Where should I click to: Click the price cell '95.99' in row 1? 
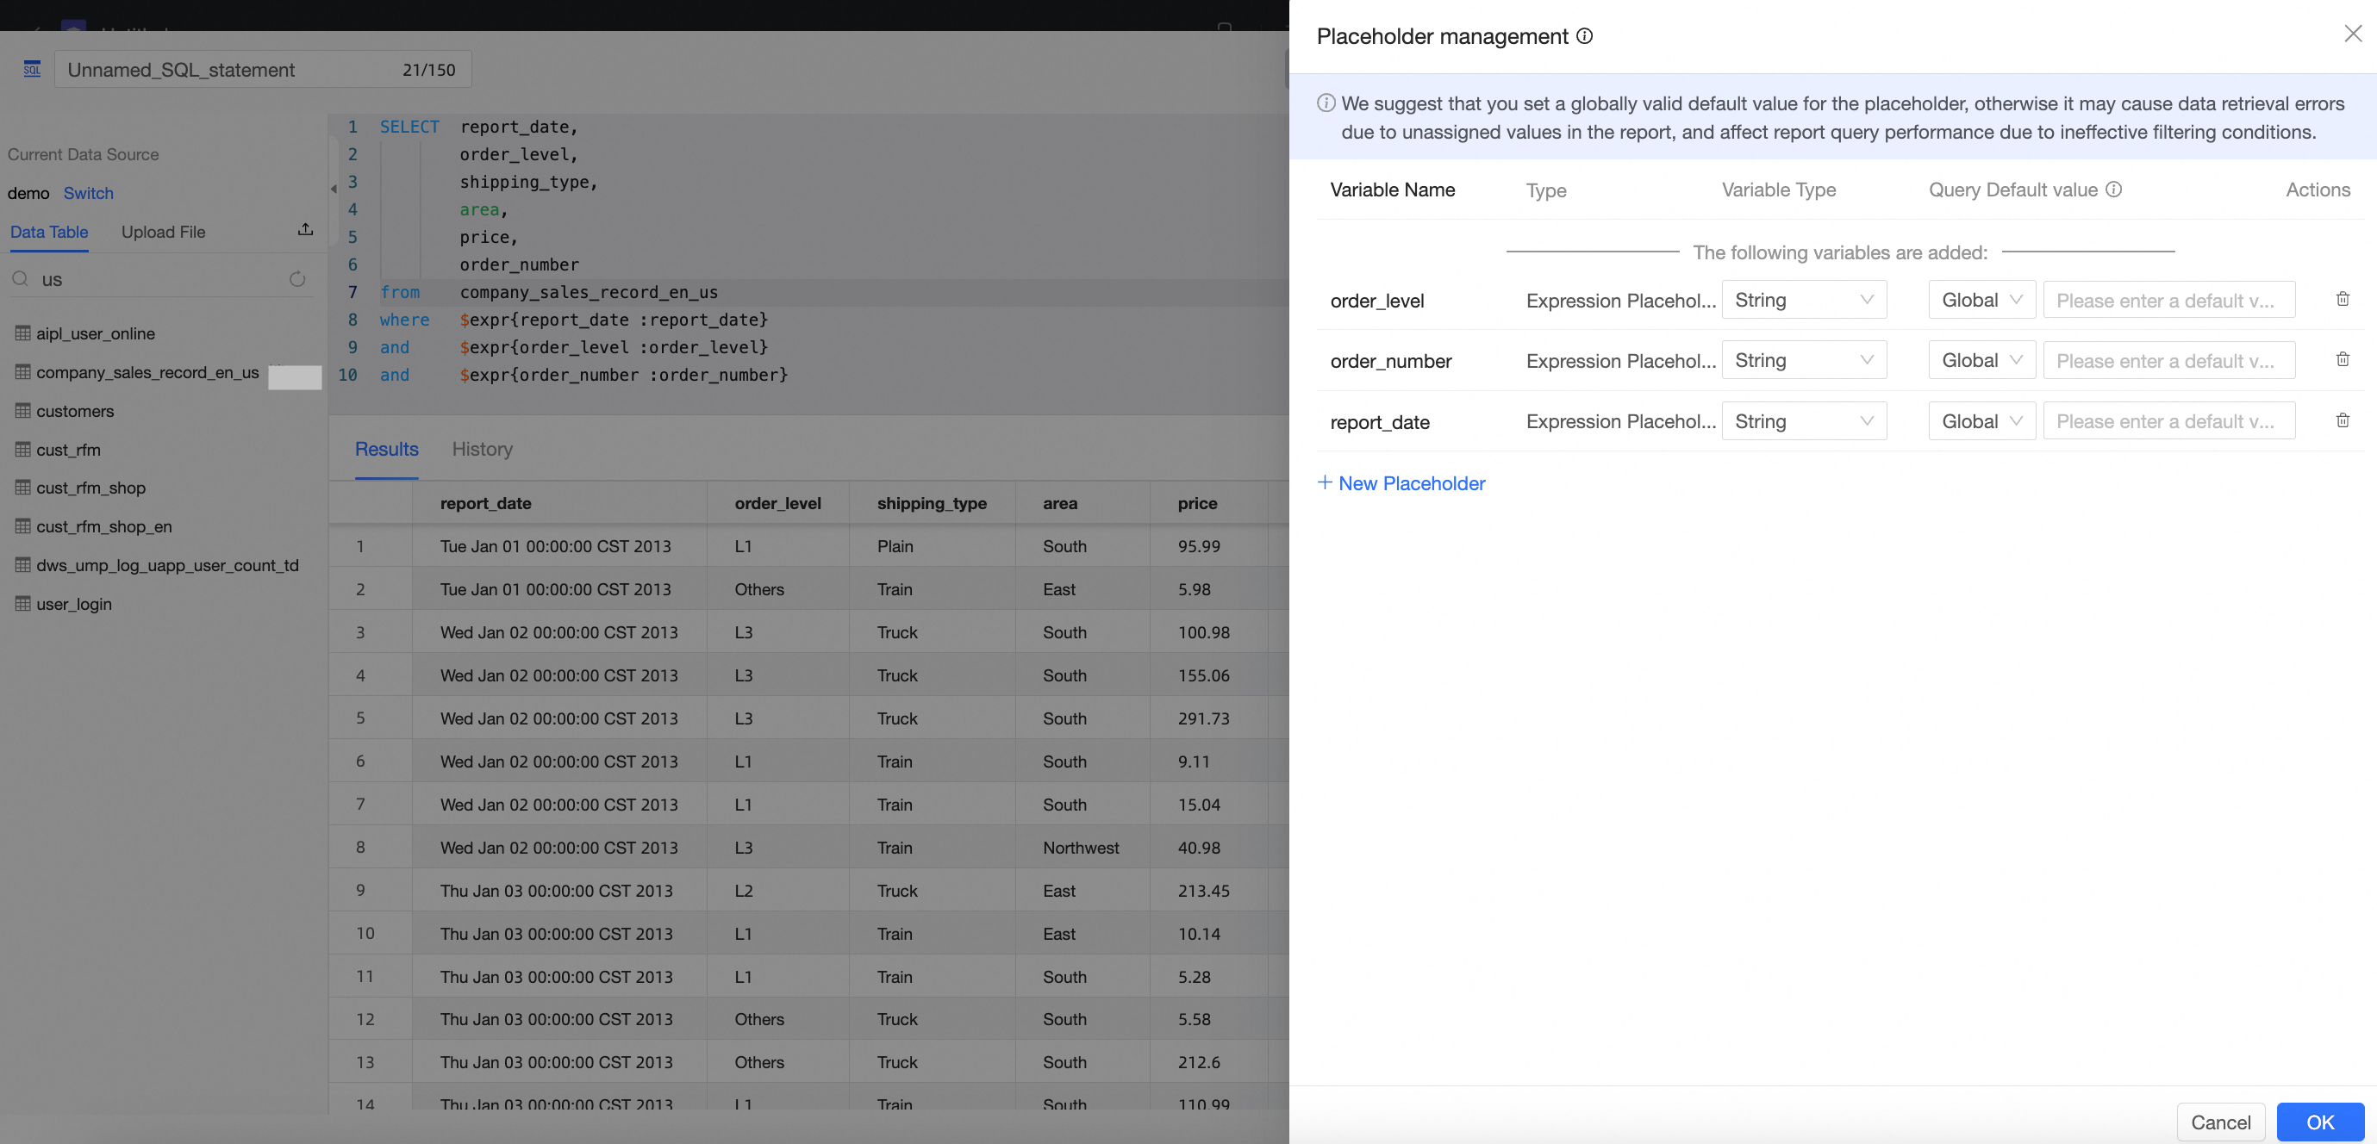coord(1199,545)
